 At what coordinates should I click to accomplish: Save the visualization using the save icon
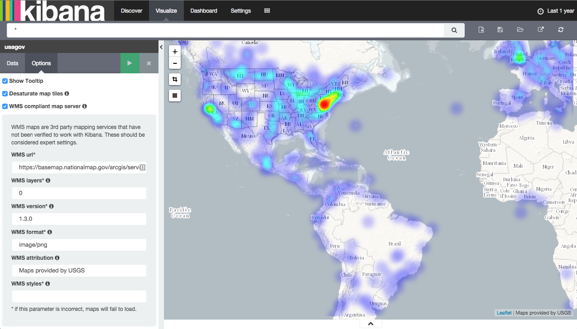500,29
